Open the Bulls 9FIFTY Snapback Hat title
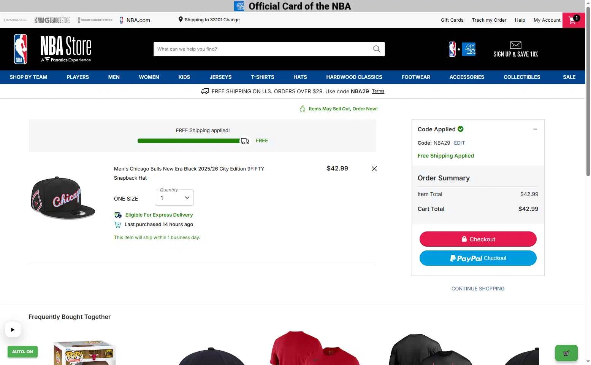 [x=189, y=173]
